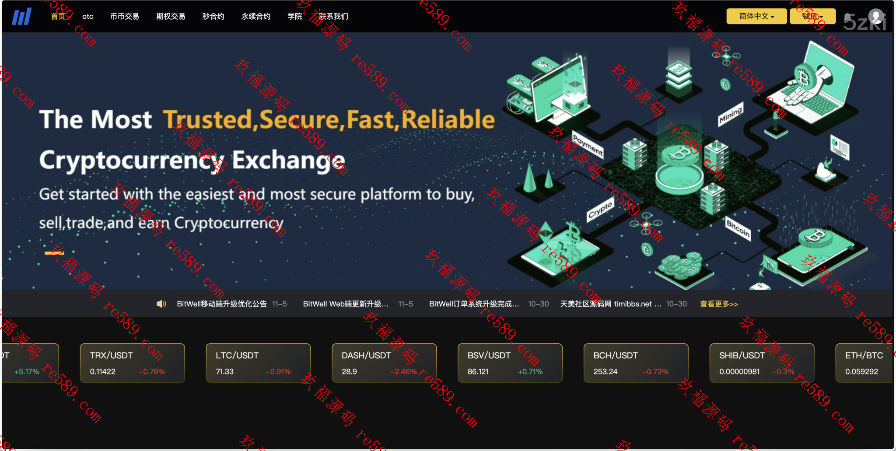Select the TRX/USDT market card
The image size is (896, 451).
[132, 363]
